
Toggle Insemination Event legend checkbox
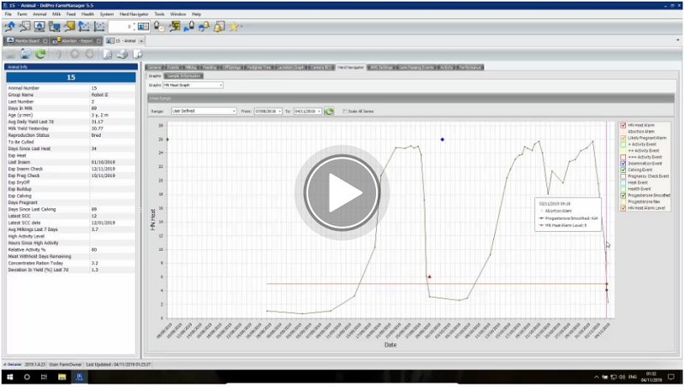tap(622, 164)
